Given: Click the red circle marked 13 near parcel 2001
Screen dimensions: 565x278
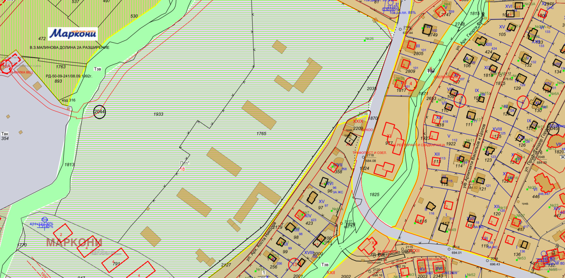Looking at the screenshot, I should click(x=294, y=265).
